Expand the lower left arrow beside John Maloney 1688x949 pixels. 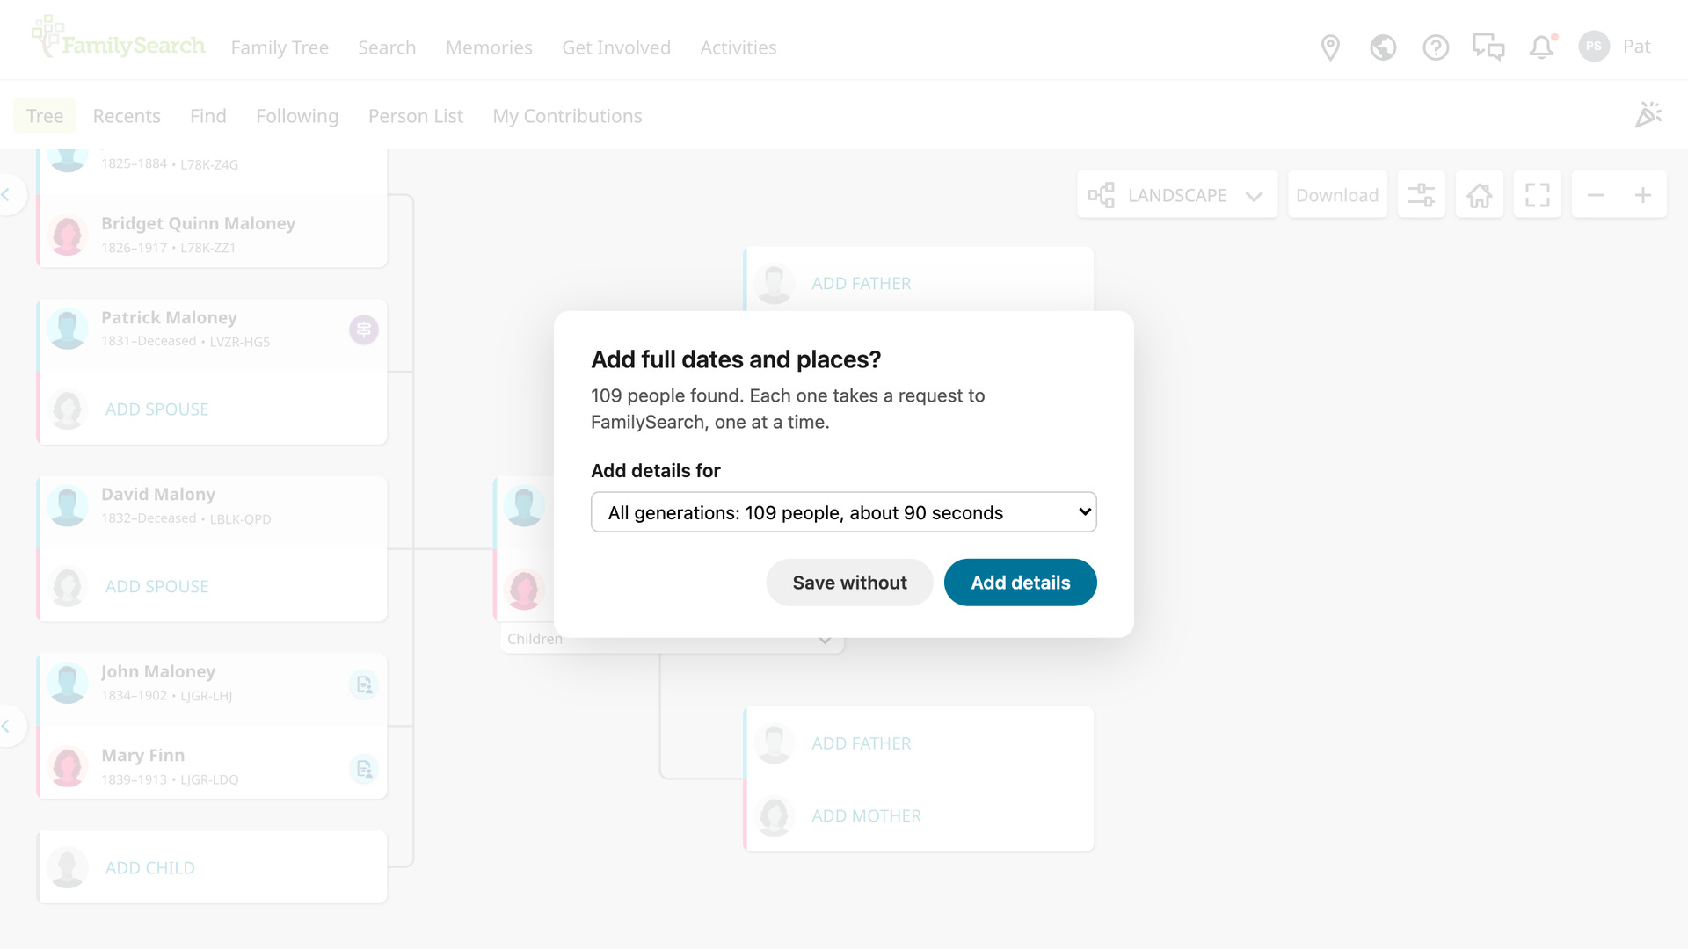9,726
